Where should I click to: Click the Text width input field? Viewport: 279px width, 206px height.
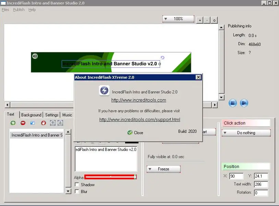[261, 184]
